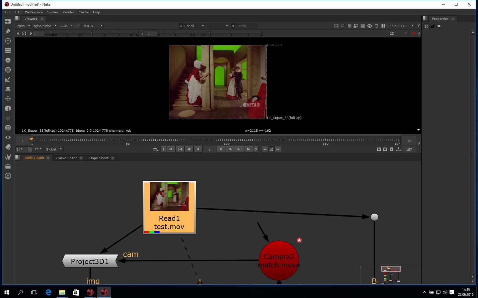Toggle the red overlay display button
The height and width of the screenshot is (298, 478).
tap(413, 34)
